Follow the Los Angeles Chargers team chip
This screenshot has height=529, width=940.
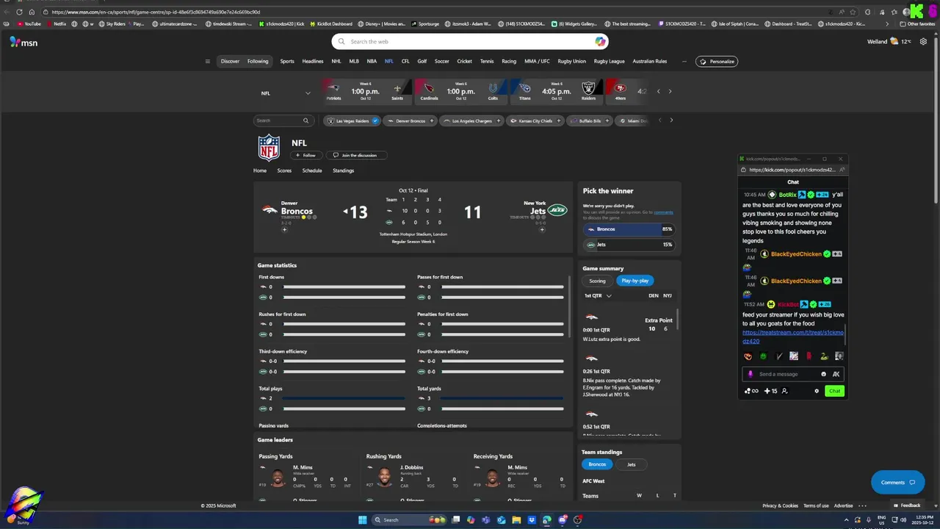click(x=471, y=120)
